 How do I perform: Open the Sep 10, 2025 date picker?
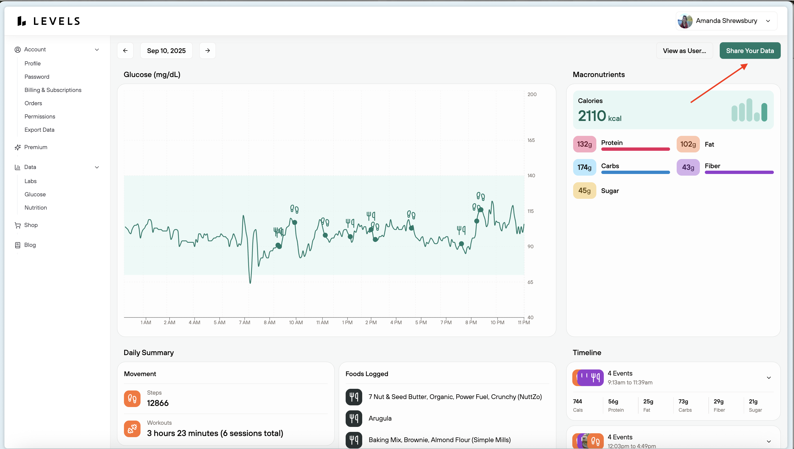[x=166, y=51]
